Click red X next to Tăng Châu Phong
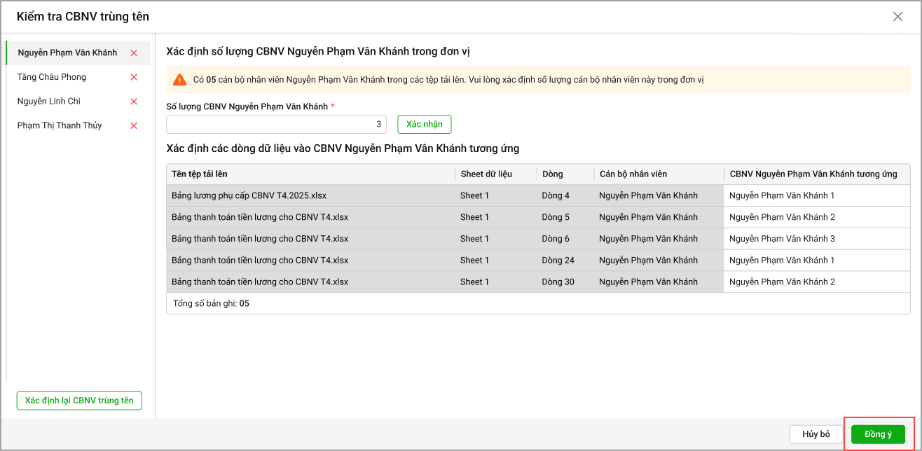 pos(134,78)
